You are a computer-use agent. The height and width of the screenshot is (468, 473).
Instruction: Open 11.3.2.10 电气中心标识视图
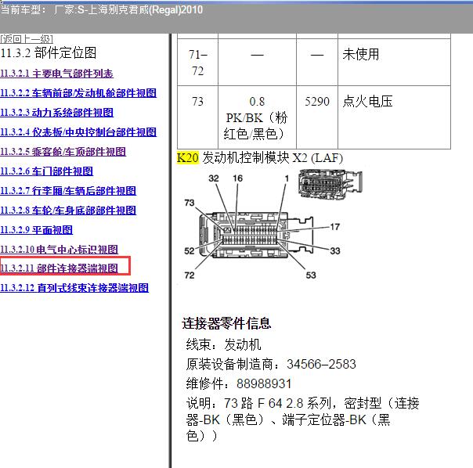[x=60, y=250]
